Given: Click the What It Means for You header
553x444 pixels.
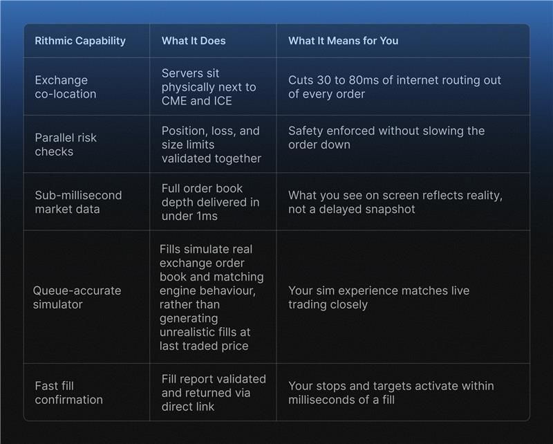Looking at the screenshot, I should (343, 41).
